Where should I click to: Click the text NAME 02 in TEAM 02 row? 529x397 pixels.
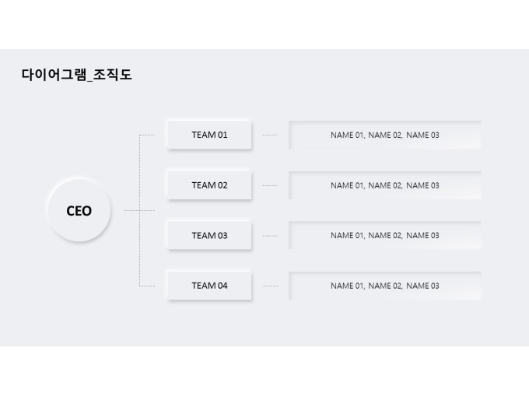click(x=384, y=185)
